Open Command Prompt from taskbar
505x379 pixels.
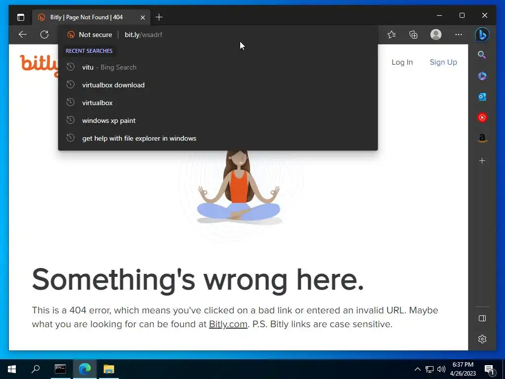[60, 369]
